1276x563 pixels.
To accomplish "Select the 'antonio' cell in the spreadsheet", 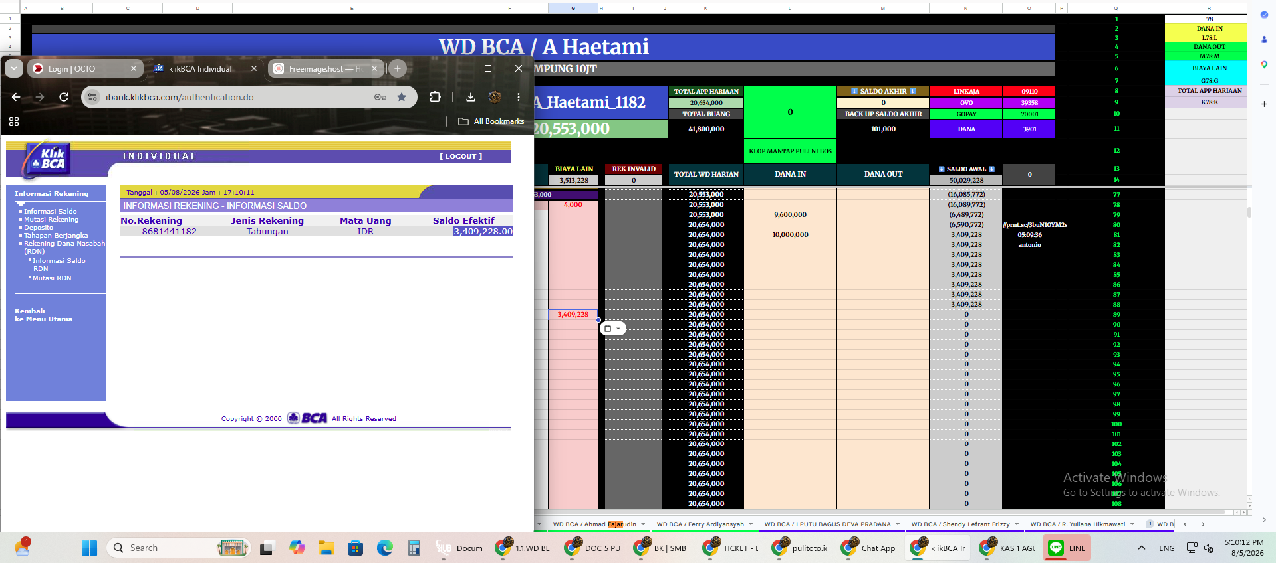I will [1029, 245].
